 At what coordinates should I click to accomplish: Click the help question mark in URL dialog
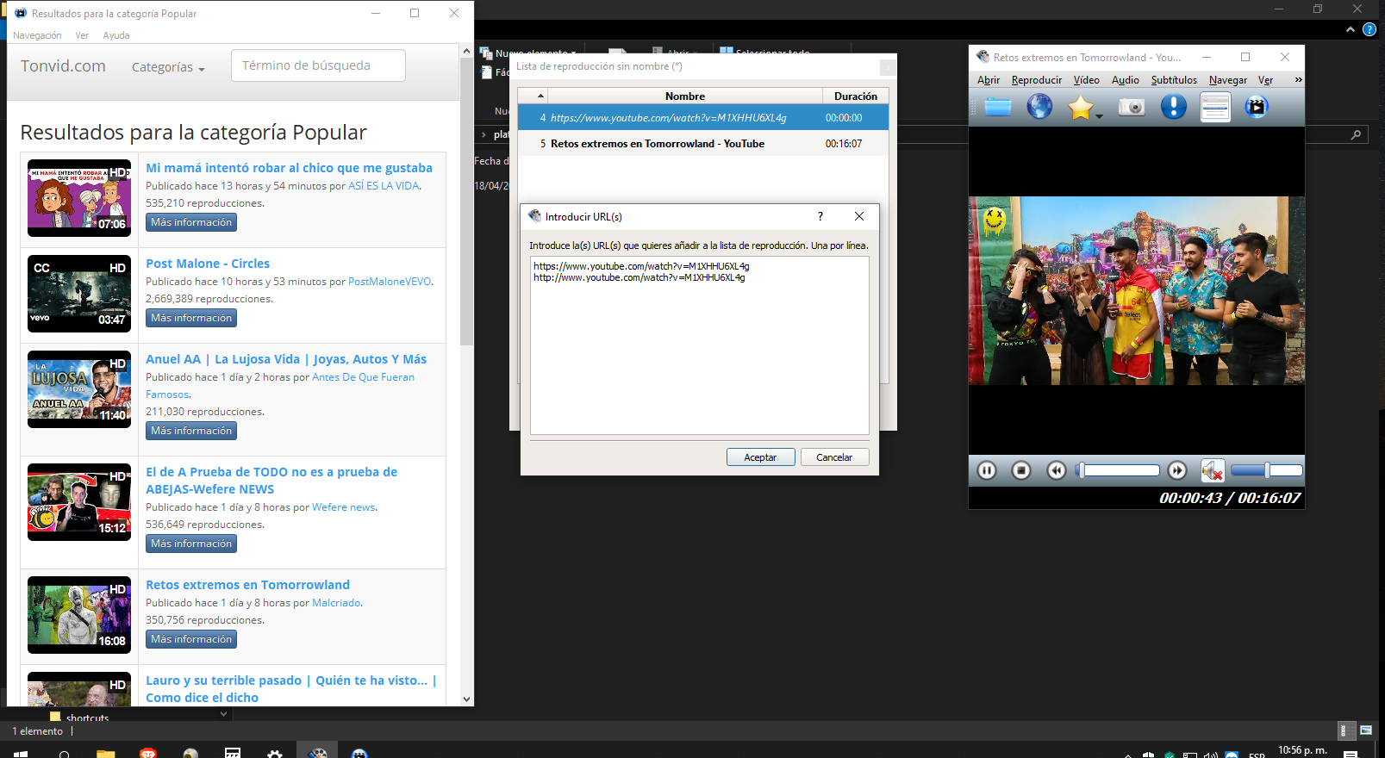[x=820, y=216]
